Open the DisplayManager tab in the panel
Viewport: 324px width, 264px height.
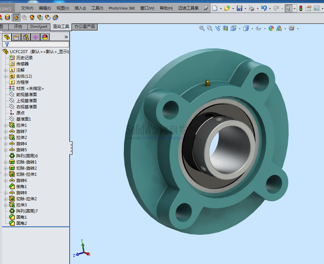point(45,37)
